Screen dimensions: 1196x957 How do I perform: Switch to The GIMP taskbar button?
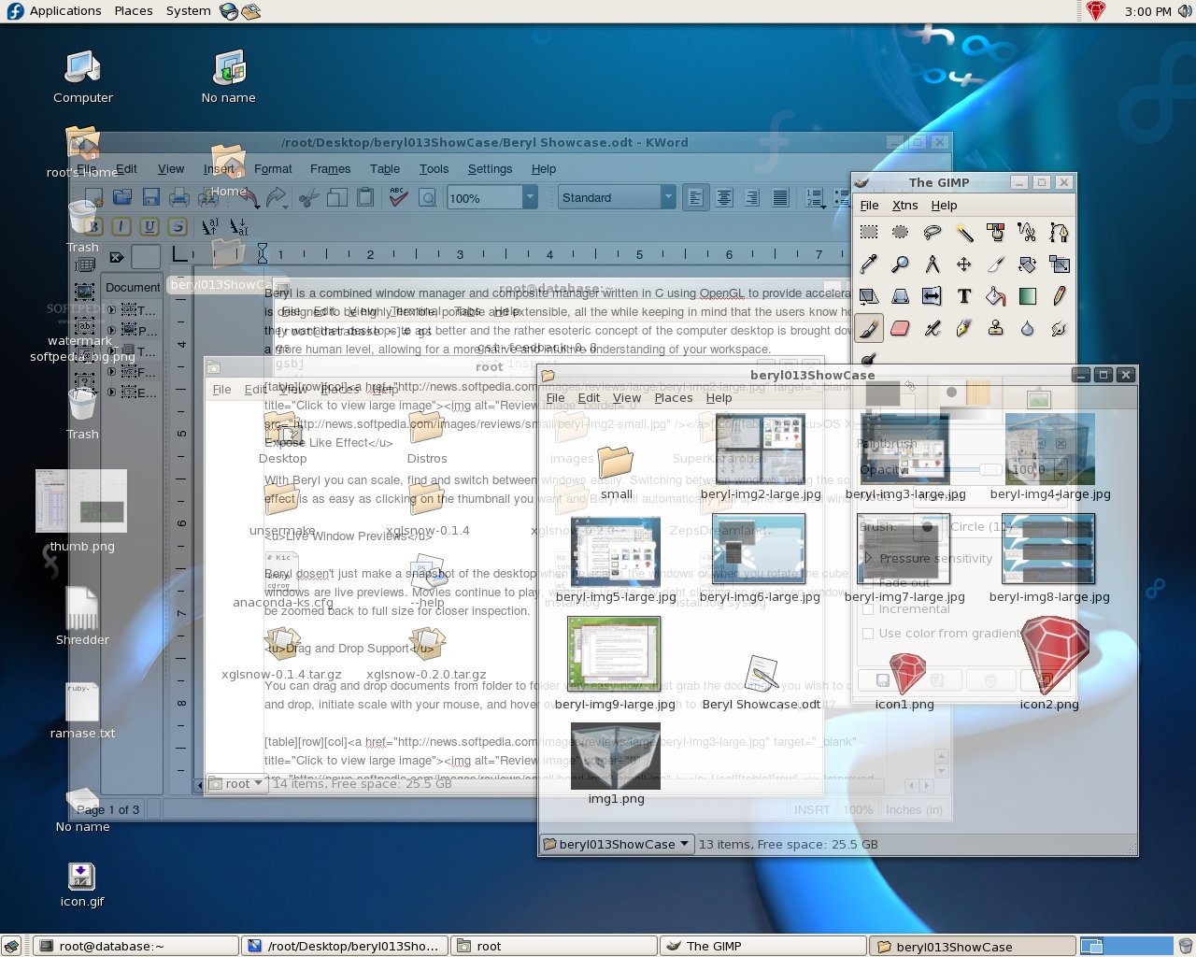(x=762, y=946)
